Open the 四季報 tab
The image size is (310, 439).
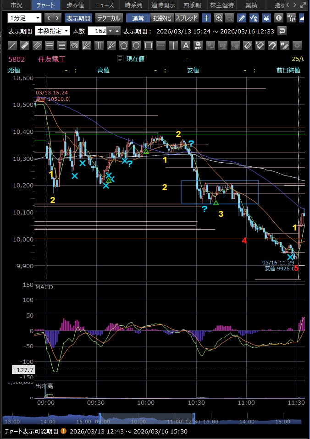coord(192,5)
